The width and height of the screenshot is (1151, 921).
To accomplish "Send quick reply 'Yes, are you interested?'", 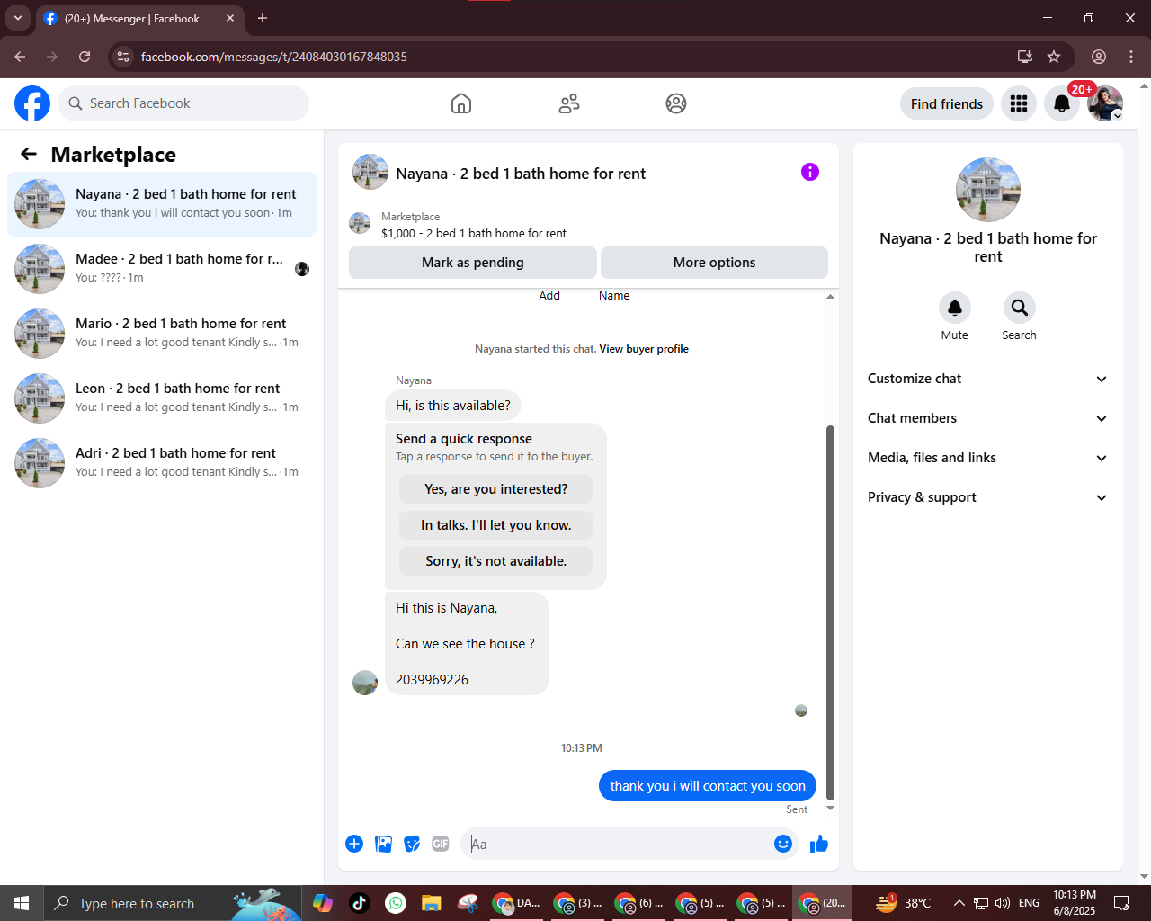I will pos(496,489).
